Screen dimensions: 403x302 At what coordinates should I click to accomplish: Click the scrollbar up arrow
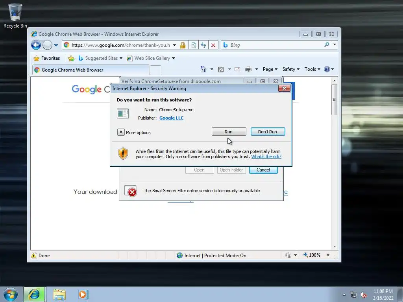(335, 81)
